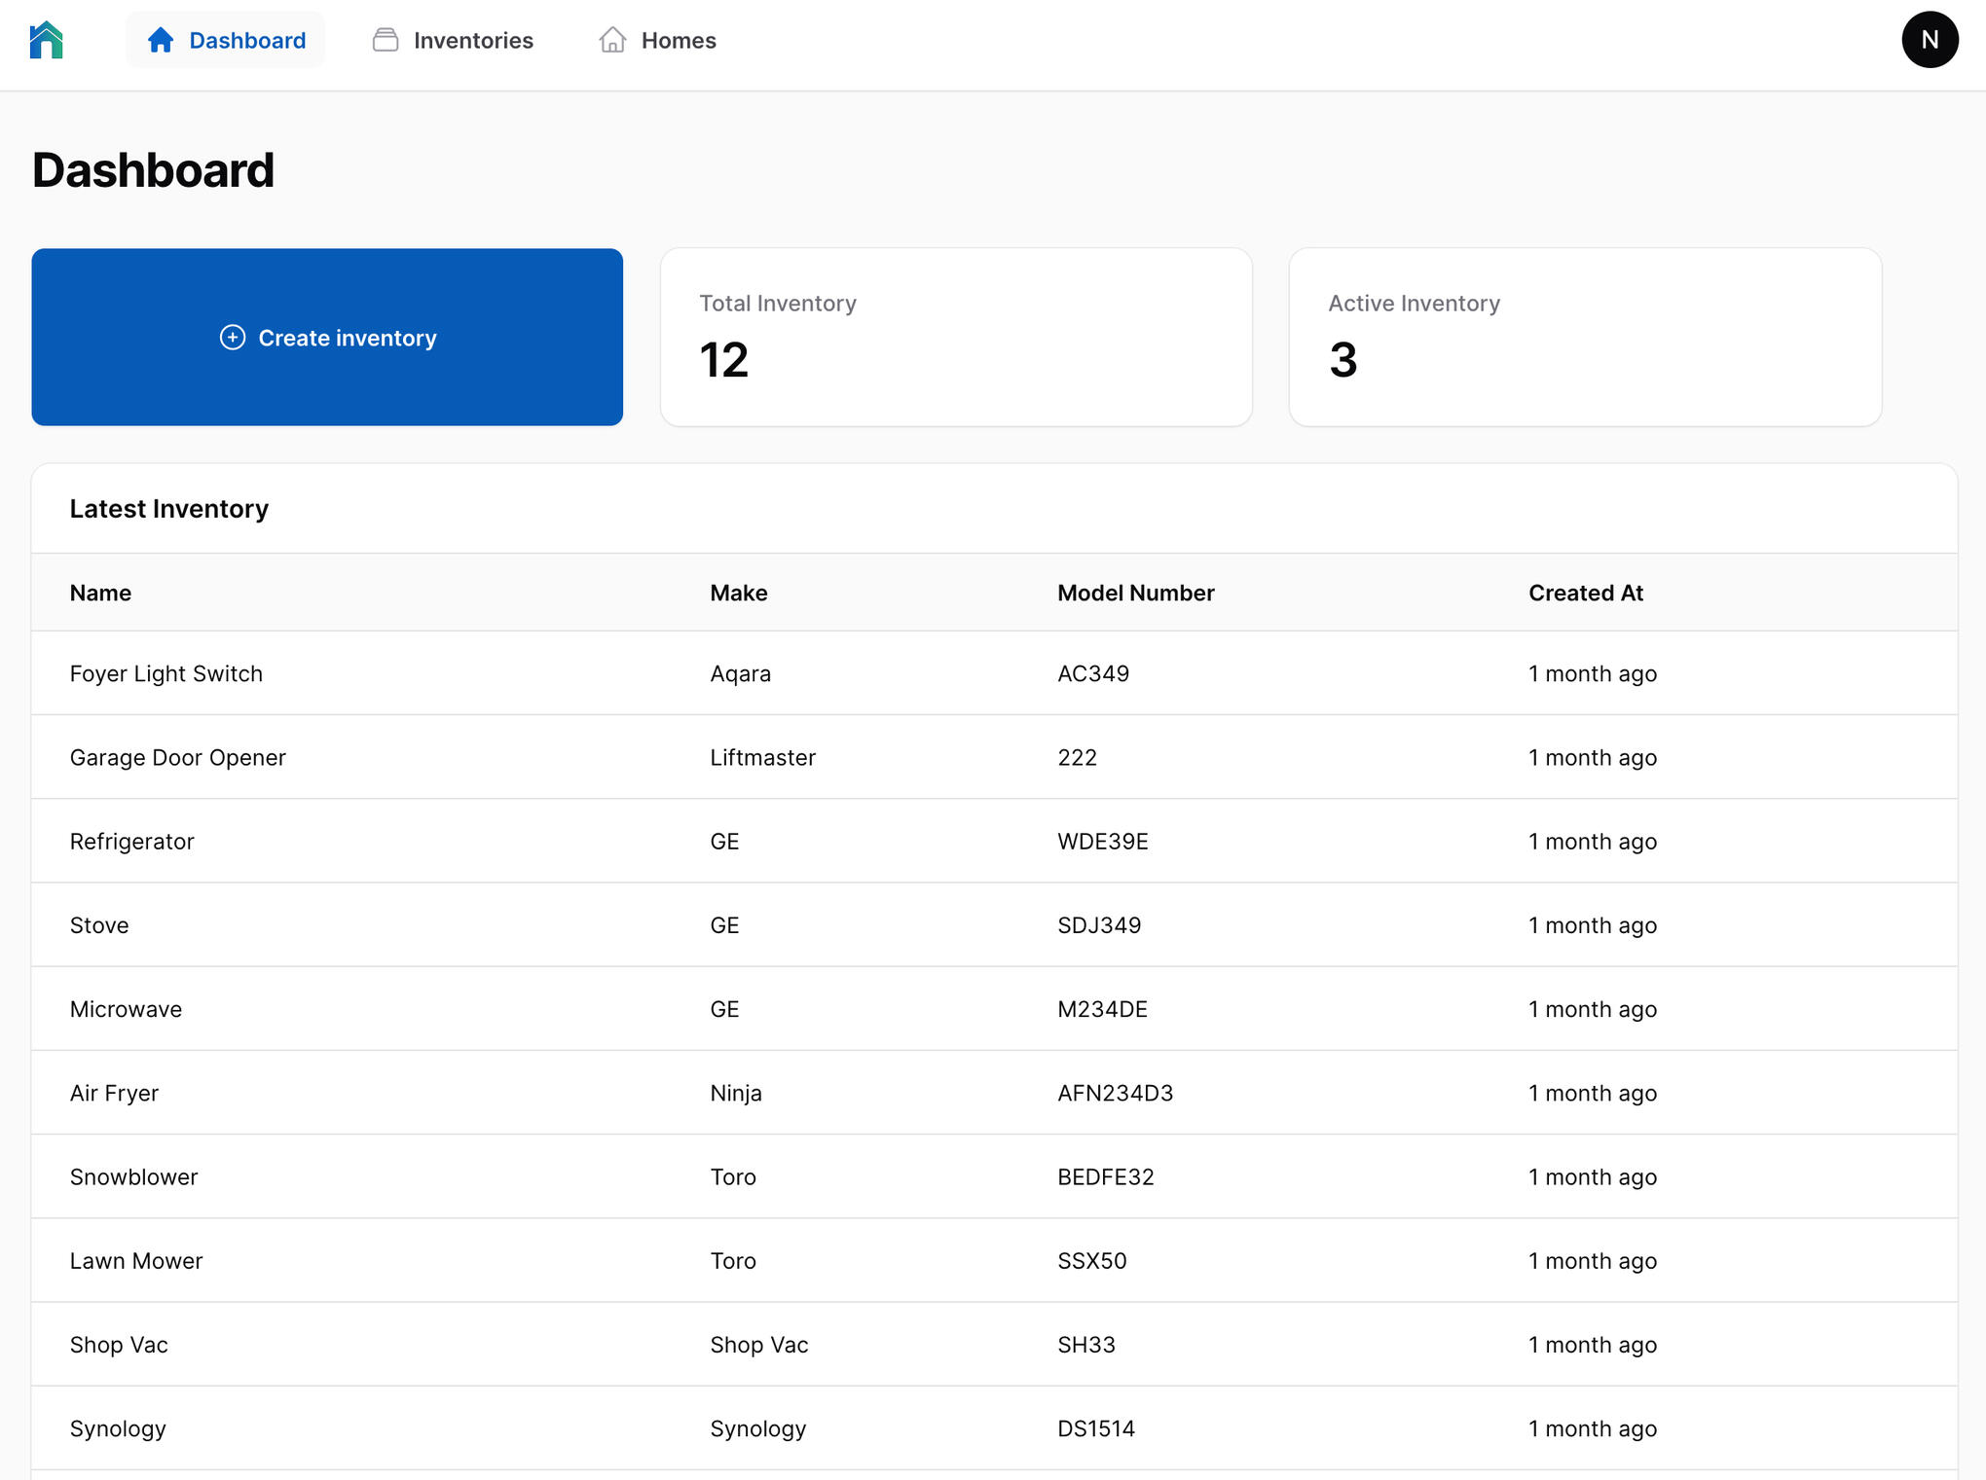The width and height of the screenshot is (1986, 1480).
Task: Click the Created At column header
Action: pyautogui.click(x=1585, y=593)
